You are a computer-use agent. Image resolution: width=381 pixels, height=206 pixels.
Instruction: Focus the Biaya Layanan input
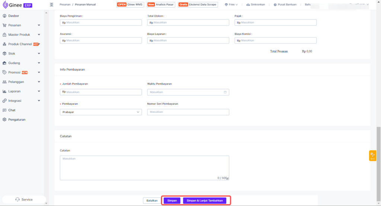point(188,40)
